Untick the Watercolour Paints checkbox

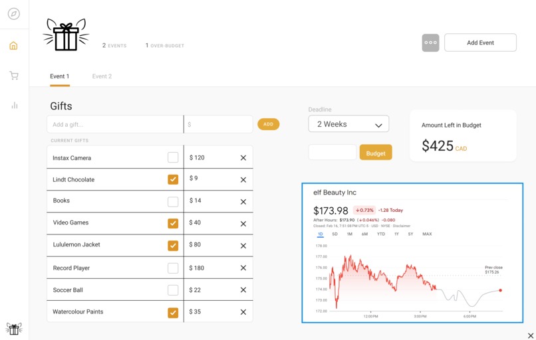[173, 312]
